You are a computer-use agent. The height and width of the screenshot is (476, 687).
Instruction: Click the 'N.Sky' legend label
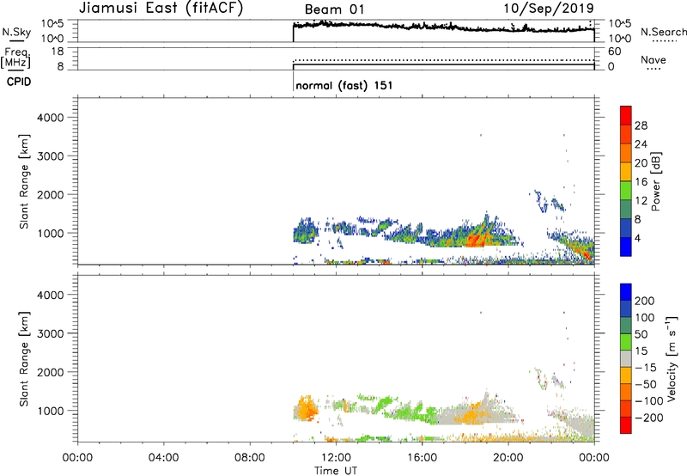(16, 32)
